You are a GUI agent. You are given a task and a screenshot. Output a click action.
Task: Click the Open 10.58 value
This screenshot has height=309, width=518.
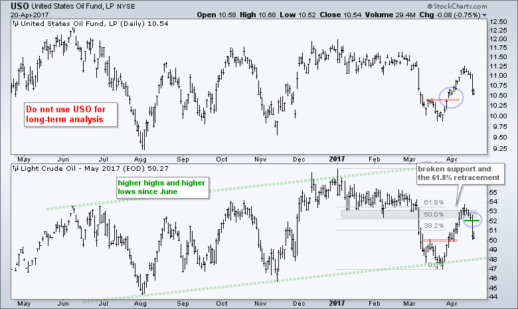[x=216, y=15]
